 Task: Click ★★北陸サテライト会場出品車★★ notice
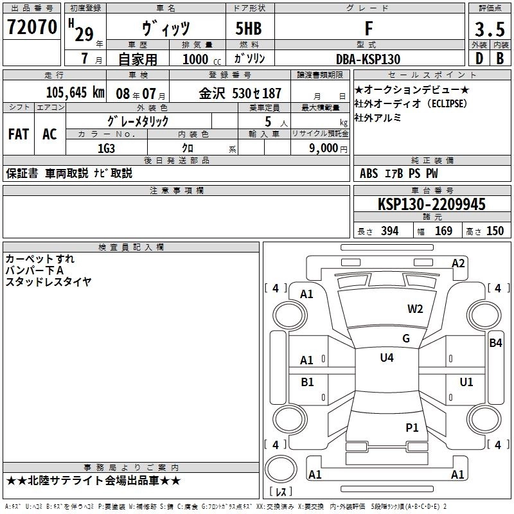pos(93,481)
